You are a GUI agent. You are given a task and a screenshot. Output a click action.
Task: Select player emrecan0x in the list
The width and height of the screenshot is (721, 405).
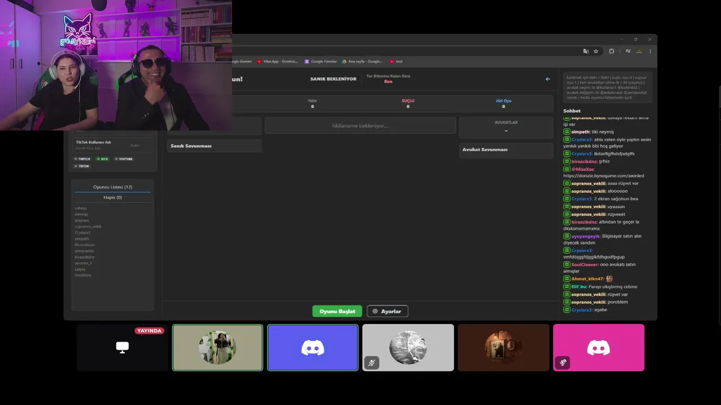coord(84,251)
